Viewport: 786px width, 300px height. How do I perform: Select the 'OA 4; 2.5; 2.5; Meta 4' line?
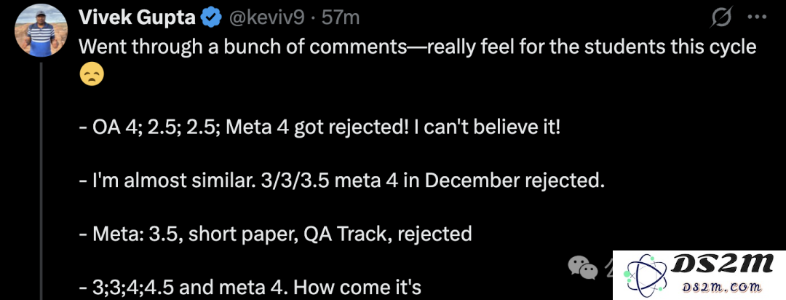click(319, 127)
